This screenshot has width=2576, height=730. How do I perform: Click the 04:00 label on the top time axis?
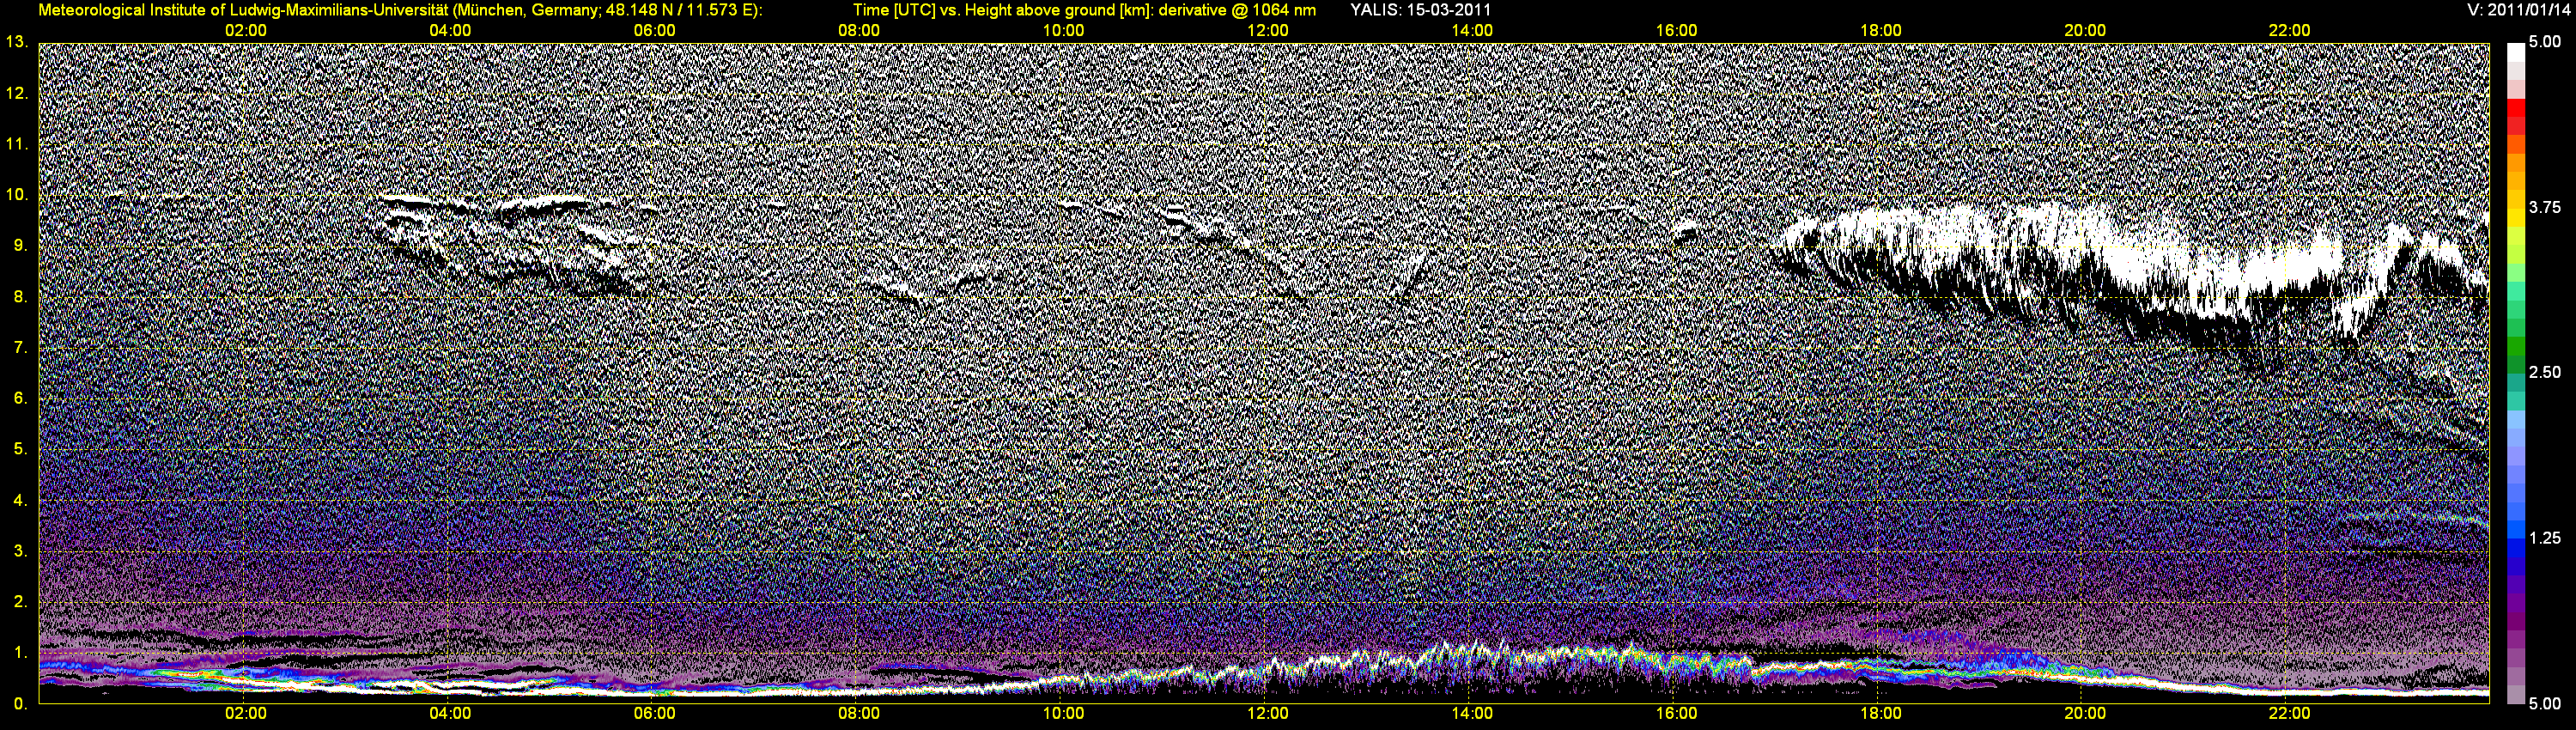(x=450, y=31)
